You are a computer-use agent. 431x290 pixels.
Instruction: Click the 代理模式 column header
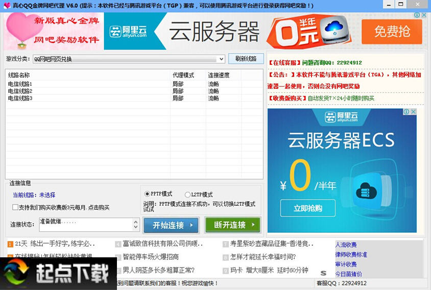(x=188, y=75)
